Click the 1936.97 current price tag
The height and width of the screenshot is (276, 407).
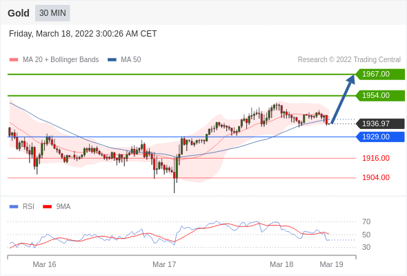380,124
